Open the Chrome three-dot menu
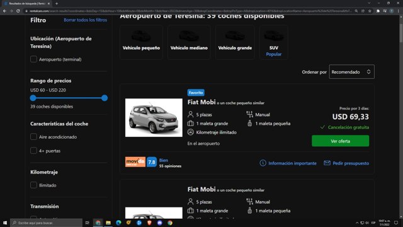The width and height of the screenshot is (403, 227). coord(399,11)
